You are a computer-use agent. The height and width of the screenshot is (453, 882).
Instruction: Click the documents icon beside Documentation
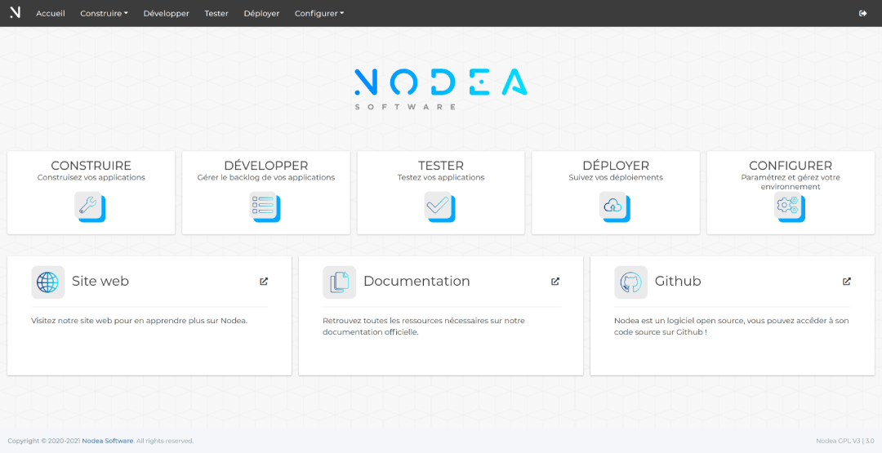click(x=339, y=282)
